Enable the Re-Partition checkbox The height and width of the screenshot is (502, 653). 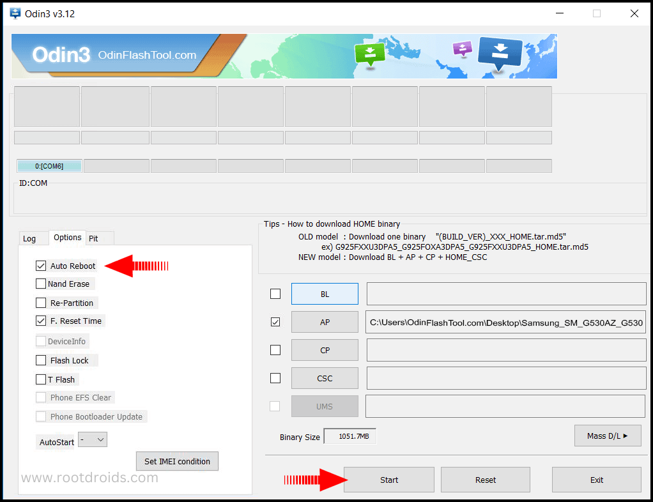[42, 303]
